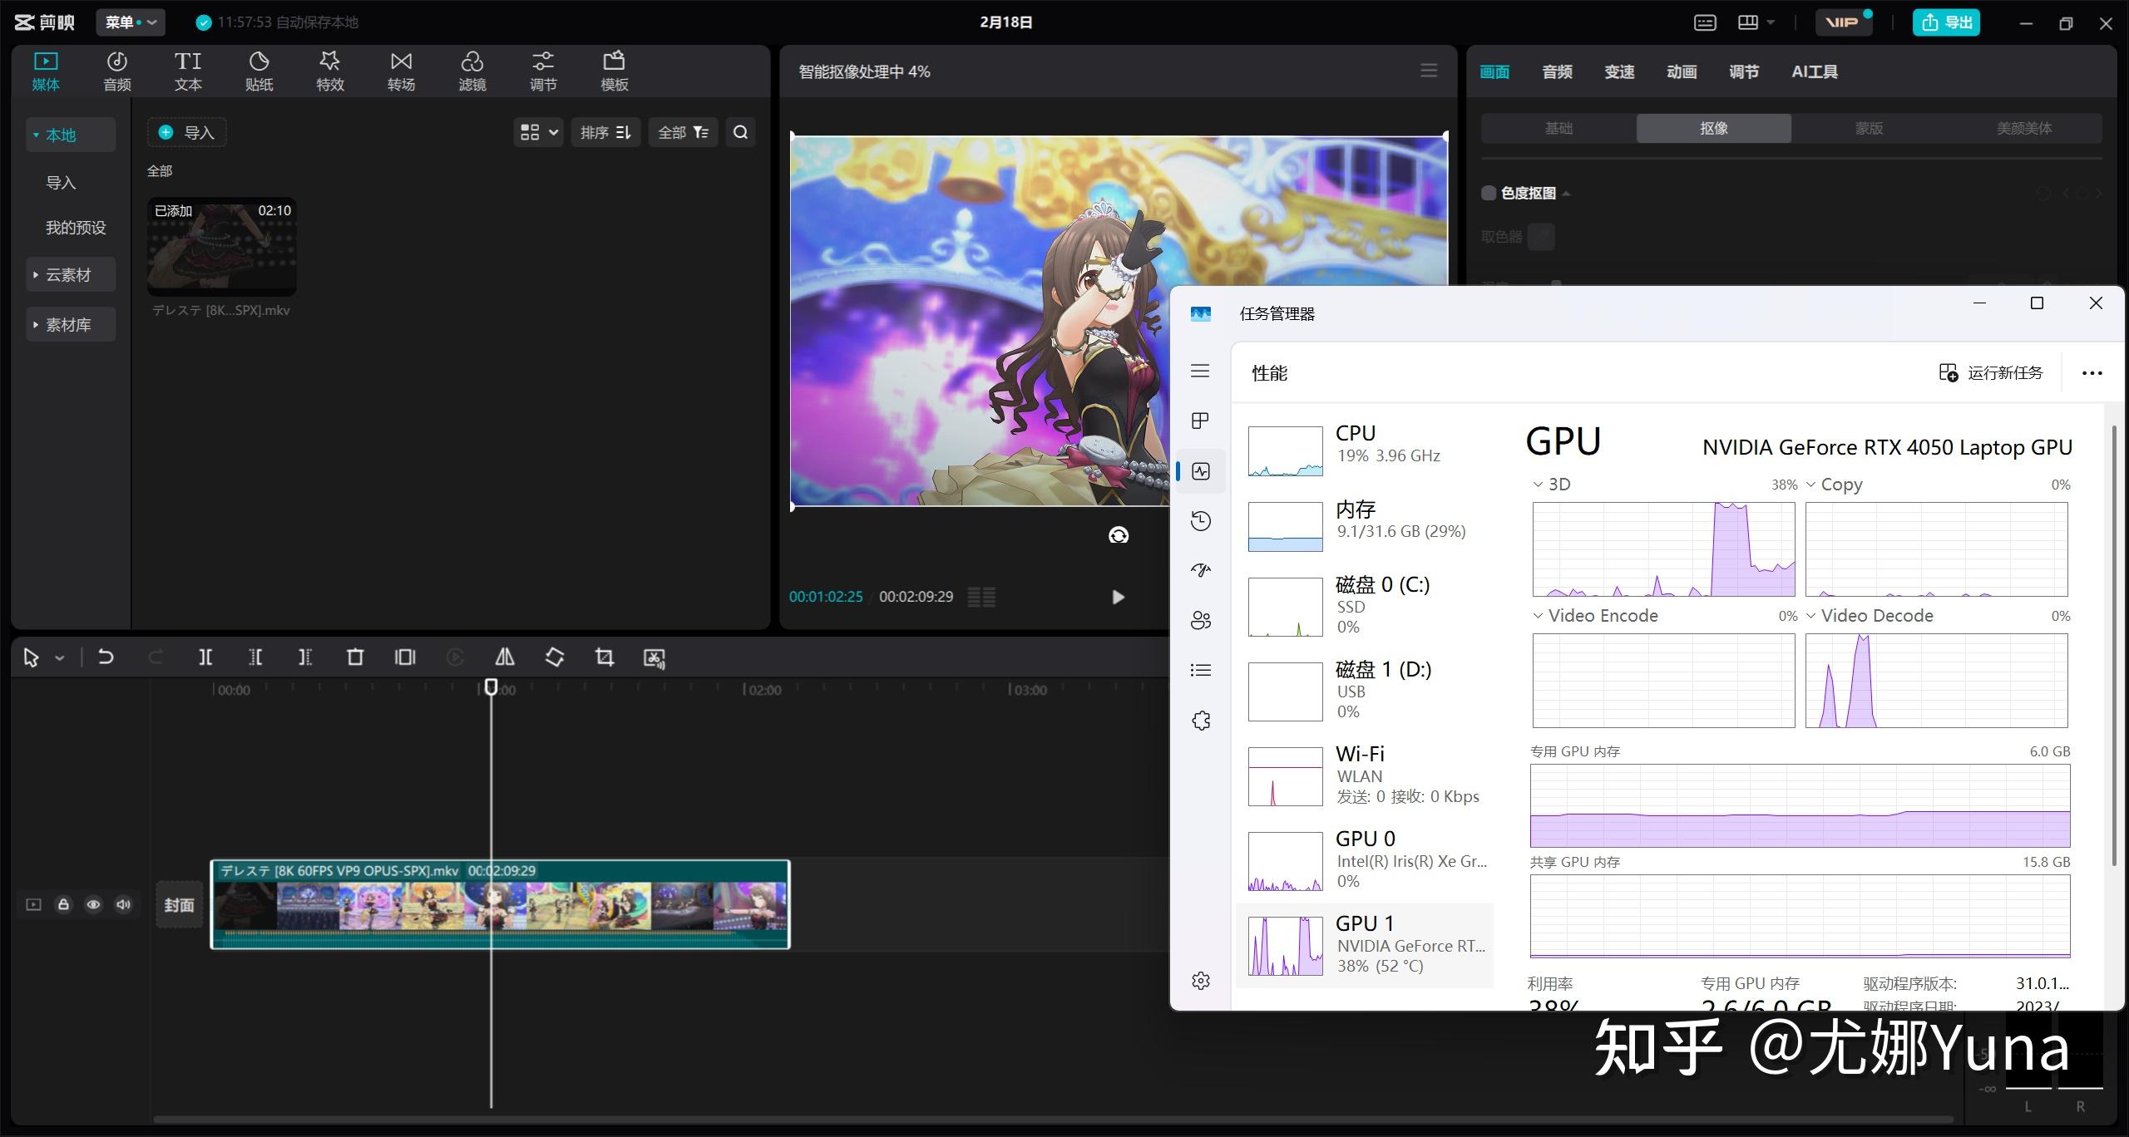Click 导出 export button top right
The height and width of the screenshot is (1137, 2129).
point(1948,22)
